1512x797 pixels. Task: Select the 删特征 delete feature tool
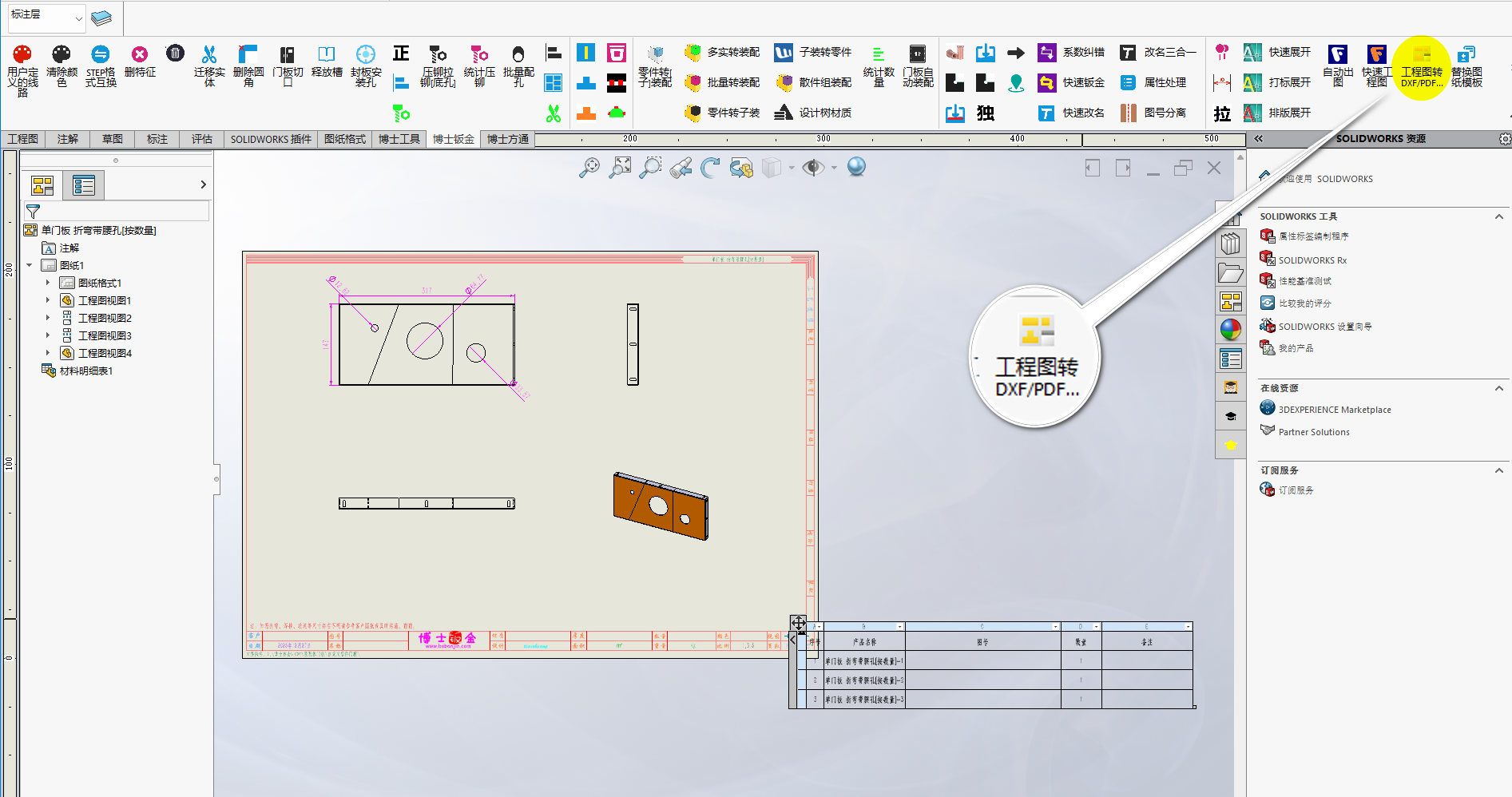(x=140, y=55)
